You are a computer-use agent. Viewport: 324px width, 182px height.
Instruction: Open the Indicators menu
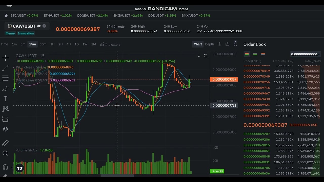110,44
